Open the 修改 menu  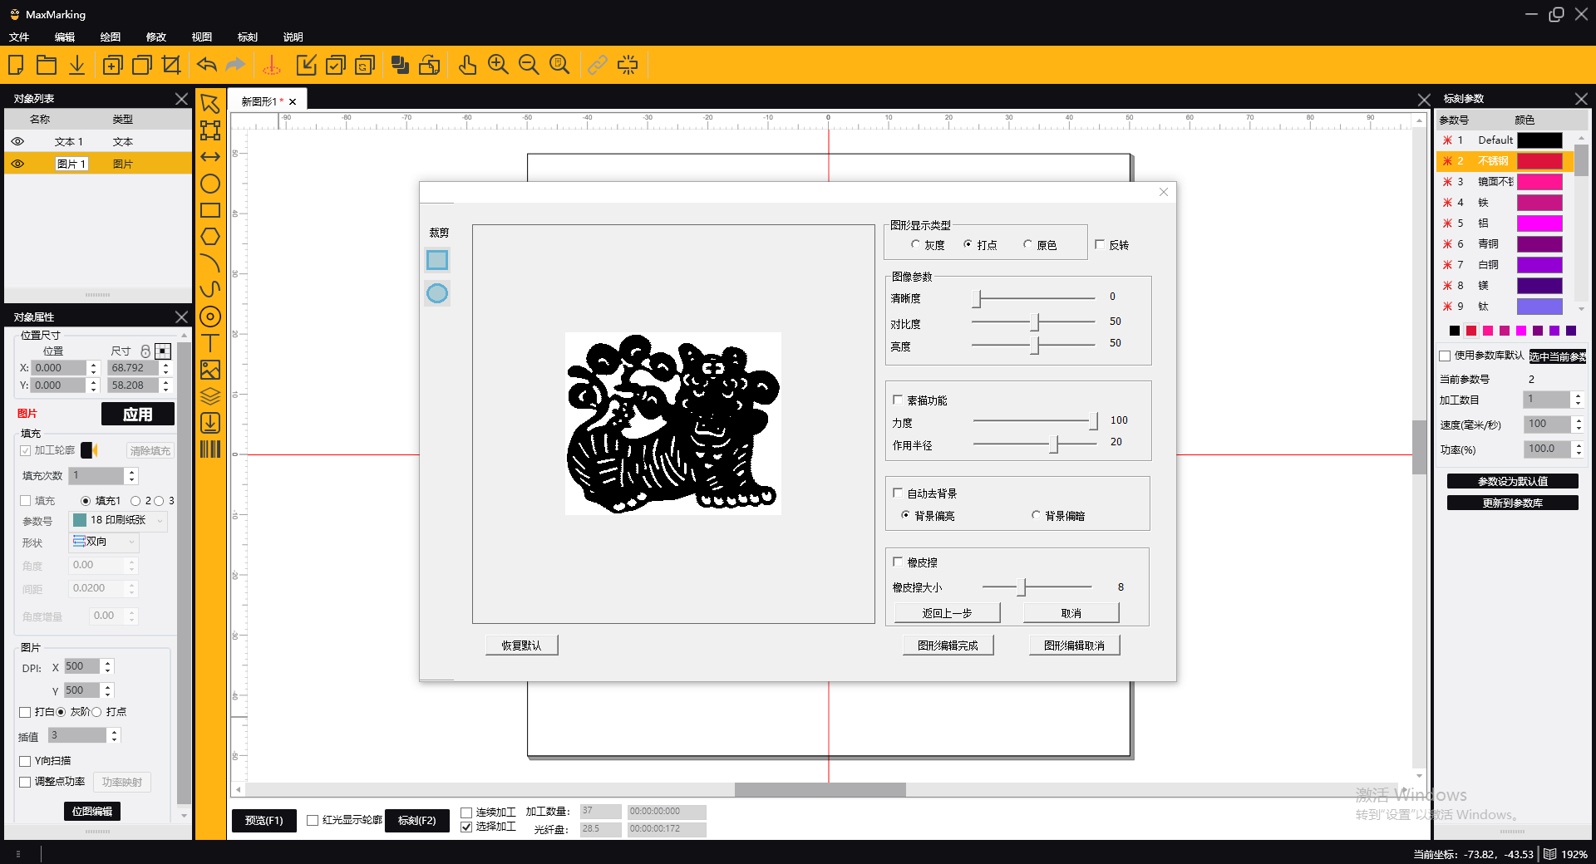pyautogui.click(x=156, y=37)
